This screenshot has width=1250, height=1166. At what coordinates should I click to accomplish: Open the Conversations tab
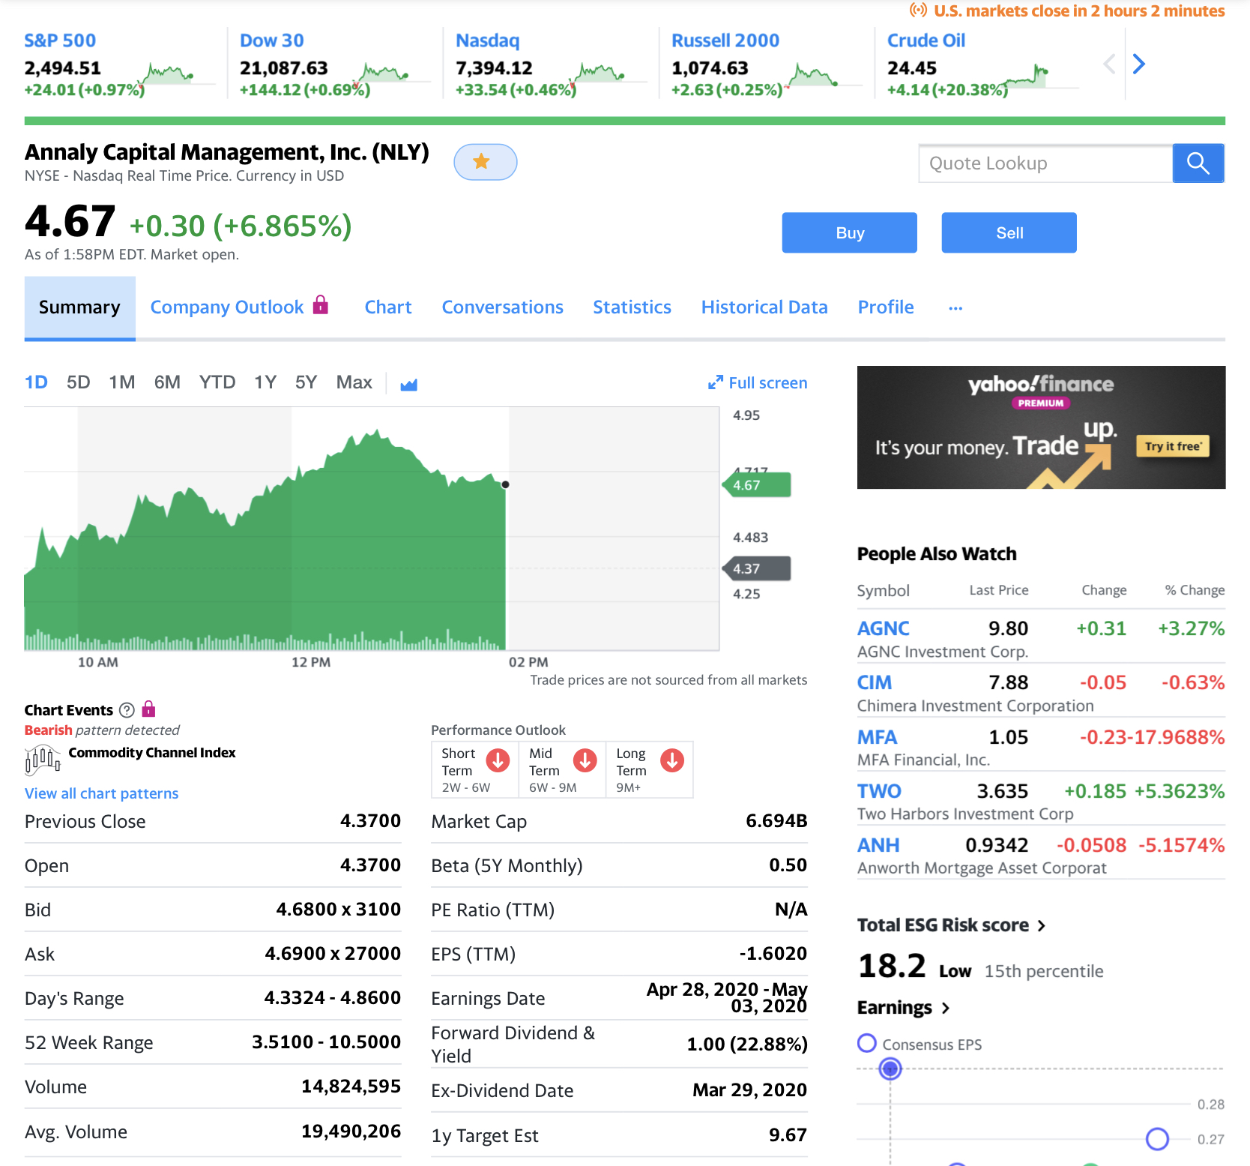(x=502, y=307)
